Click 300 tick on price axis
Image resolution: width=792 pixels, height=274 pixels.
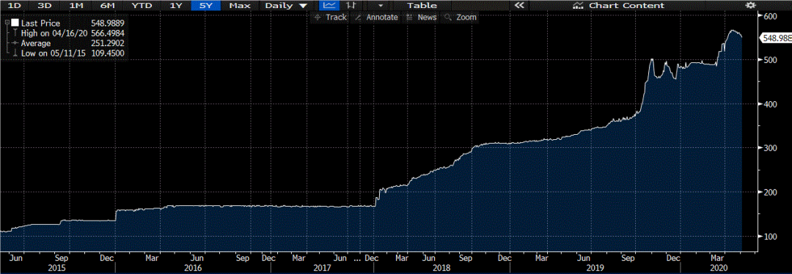(x=770, y=148)
